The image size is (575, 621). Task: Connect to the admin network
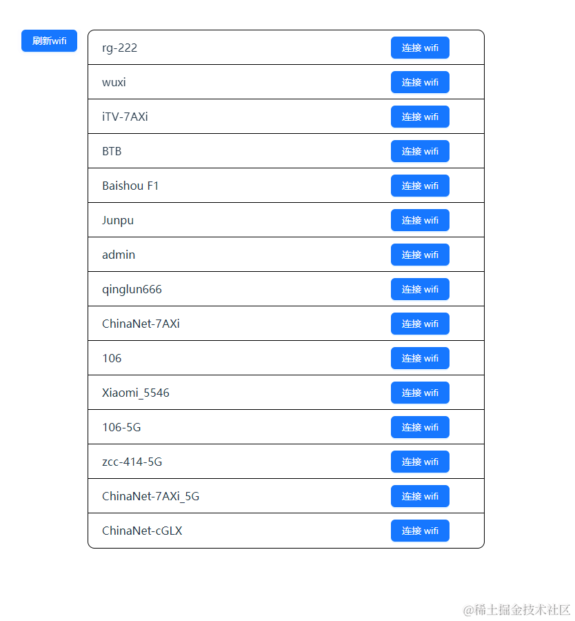point(420,255)
